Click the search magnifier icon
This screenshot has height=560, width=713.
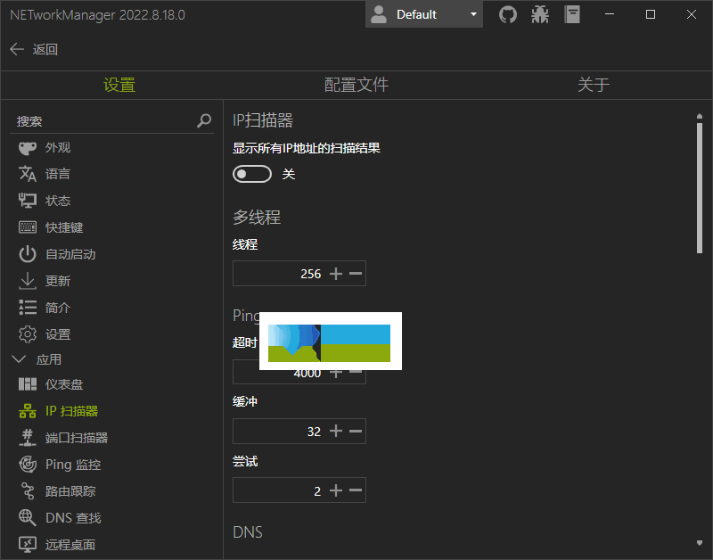(x=204, y=120)
